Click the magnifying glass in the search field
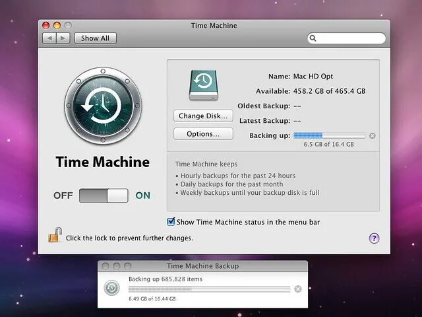This screenshot has height=317, width=422. click(313, 38)
